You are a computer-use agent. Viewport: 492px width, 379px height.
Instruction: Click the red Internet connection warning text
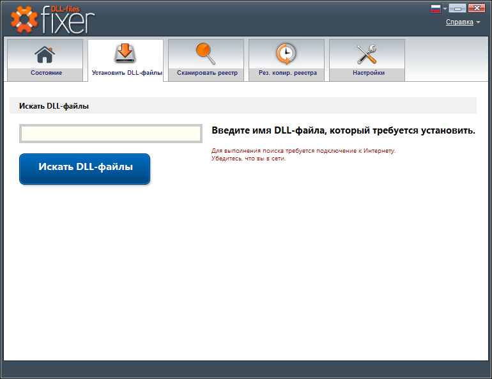(304, 151)
